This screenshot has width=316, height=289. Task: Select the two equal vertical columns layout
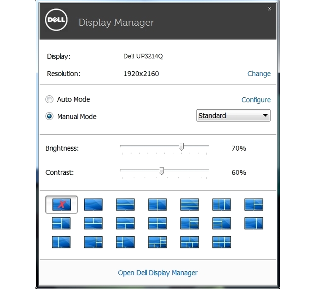tap(158, 205)
